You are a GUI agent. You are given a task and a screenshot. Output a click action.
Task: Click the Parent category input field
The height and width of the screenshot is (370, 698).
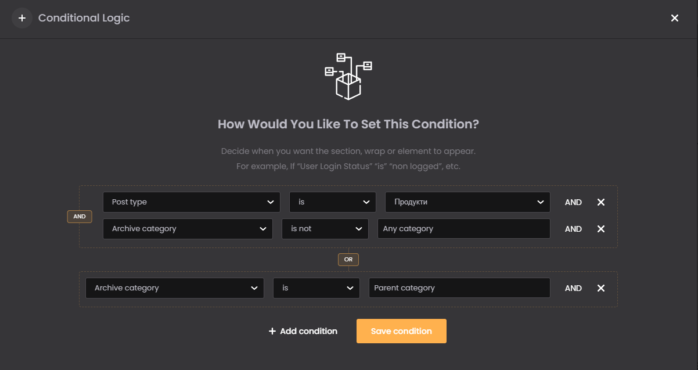(459, 288)
